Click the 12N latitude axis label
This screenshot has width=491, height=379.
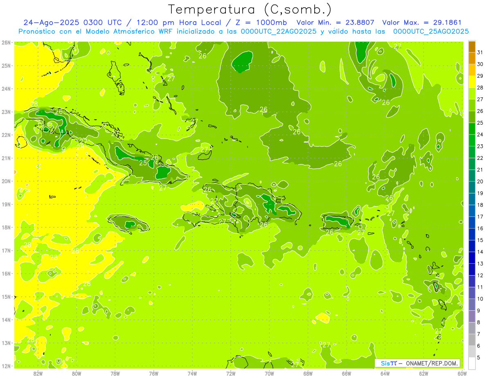click(x=6, y=366)
